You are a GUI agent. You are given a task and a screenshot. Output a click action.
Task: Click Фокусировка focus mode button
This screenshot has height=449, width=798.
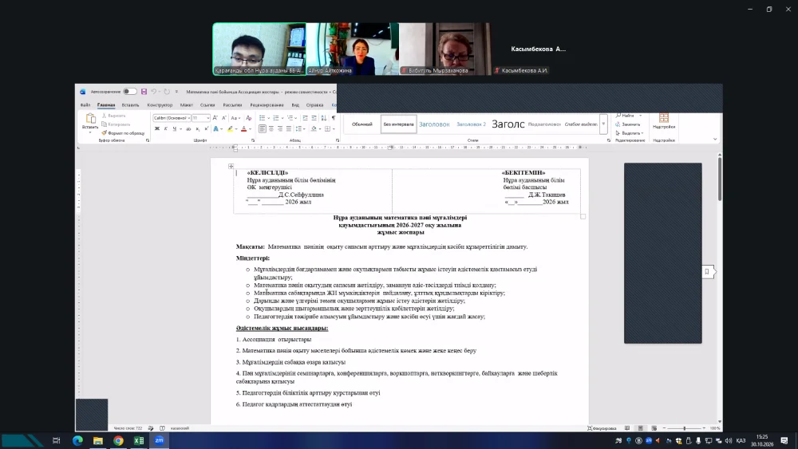[602, 428]
